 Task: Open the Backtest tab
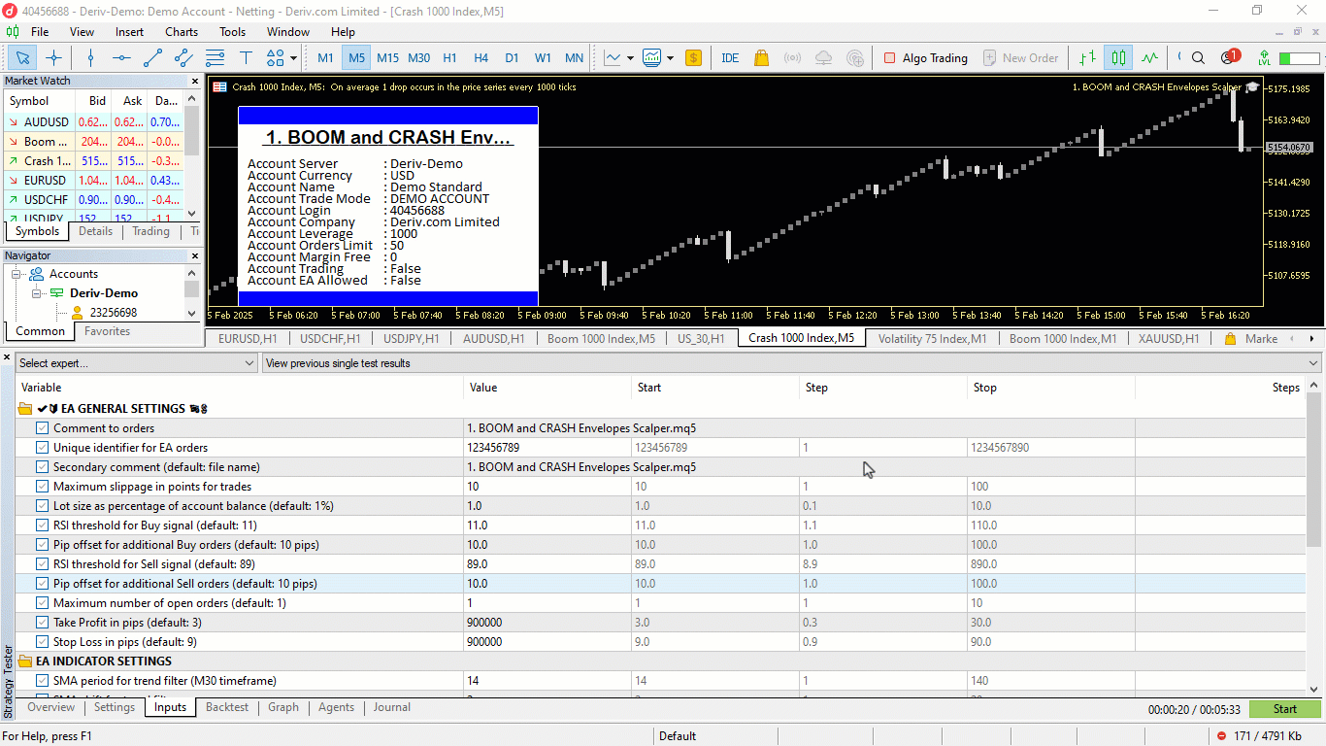pos(227,708)
